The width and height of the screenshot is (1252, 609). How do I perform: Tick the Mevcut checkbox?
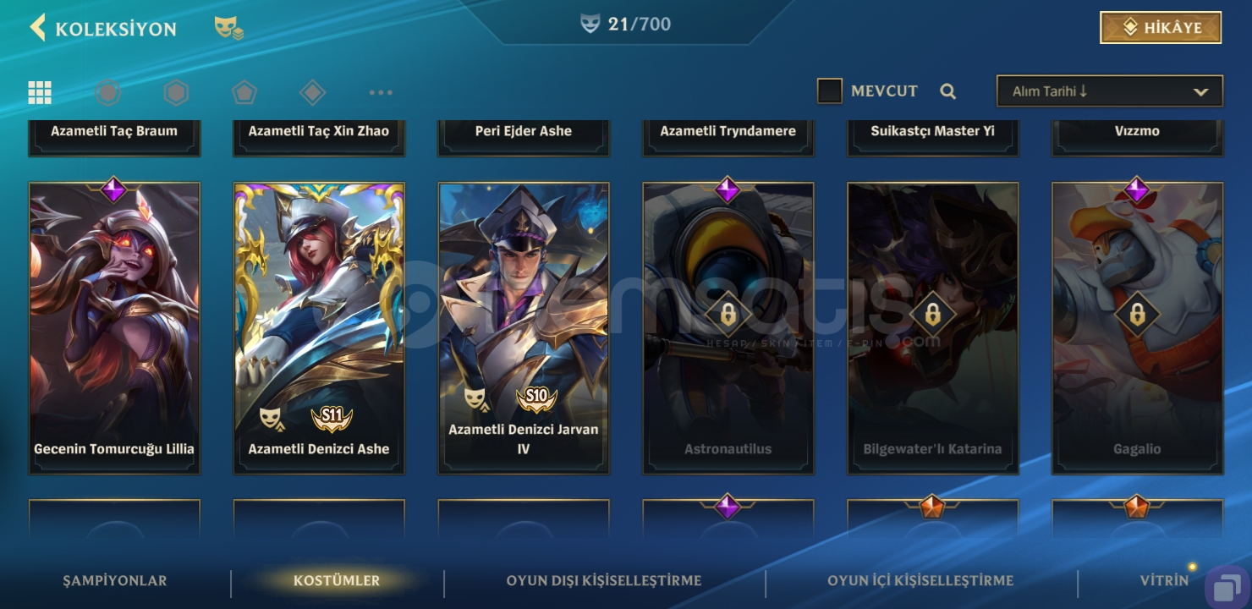[x=830, y=91]
